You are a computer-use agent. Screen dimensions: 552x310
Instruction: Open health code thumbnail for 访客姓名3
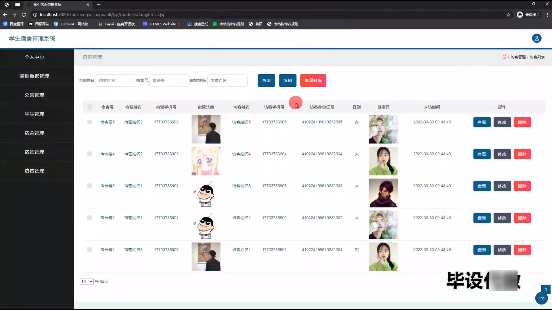pyautogui.click(x=383, y=193)
